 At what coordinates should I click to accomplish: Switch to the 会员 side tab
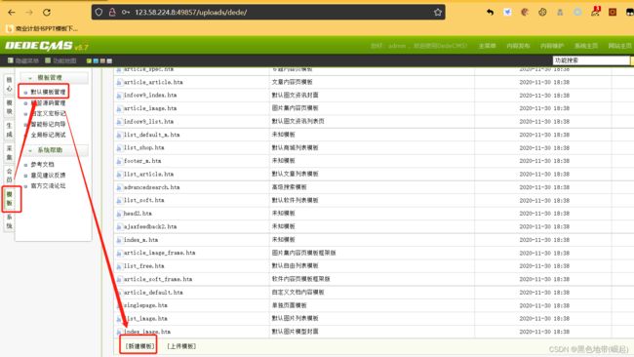10,175
